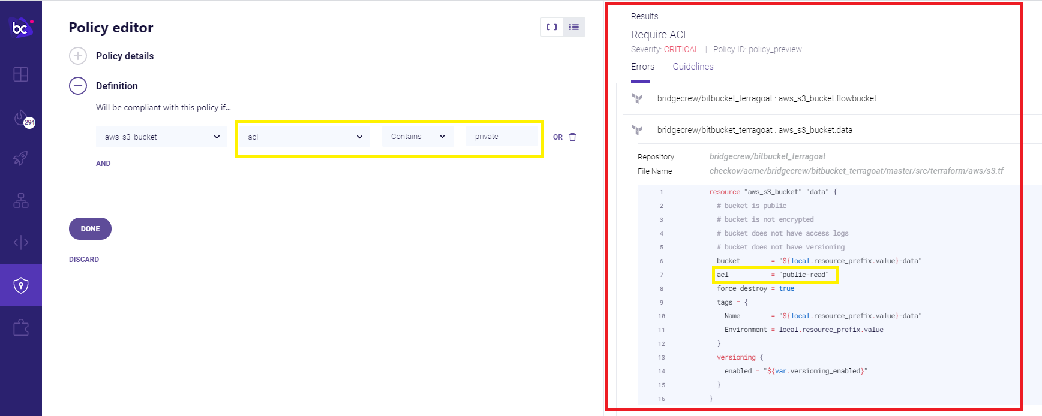Viewport: 1042px width, 416px height.
Task: Delete the acl condition with trash icon
Action: coord(573,137)
